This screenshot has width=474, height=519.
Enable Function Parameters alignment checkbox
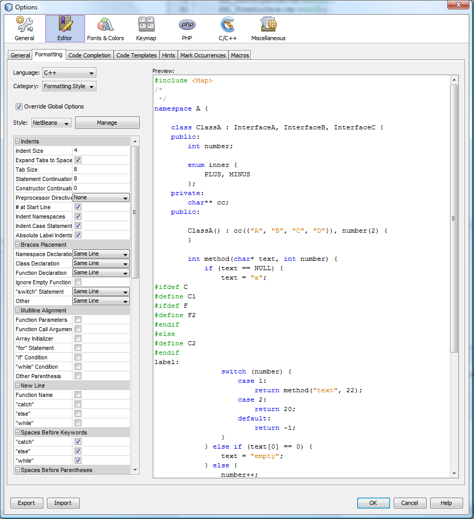(78, 320)
